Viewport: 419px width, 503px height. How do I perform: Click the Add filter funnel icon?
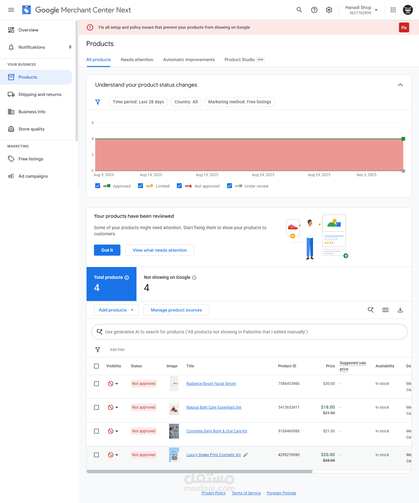pyautogui.click(x=98, y=350)
